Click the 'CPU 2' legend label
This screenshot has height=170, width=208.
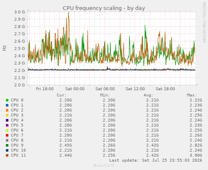point(17,110)
